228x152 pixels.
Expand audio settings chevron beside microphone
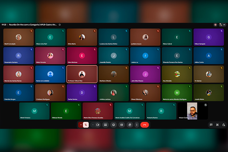click(x=81, y=125)
